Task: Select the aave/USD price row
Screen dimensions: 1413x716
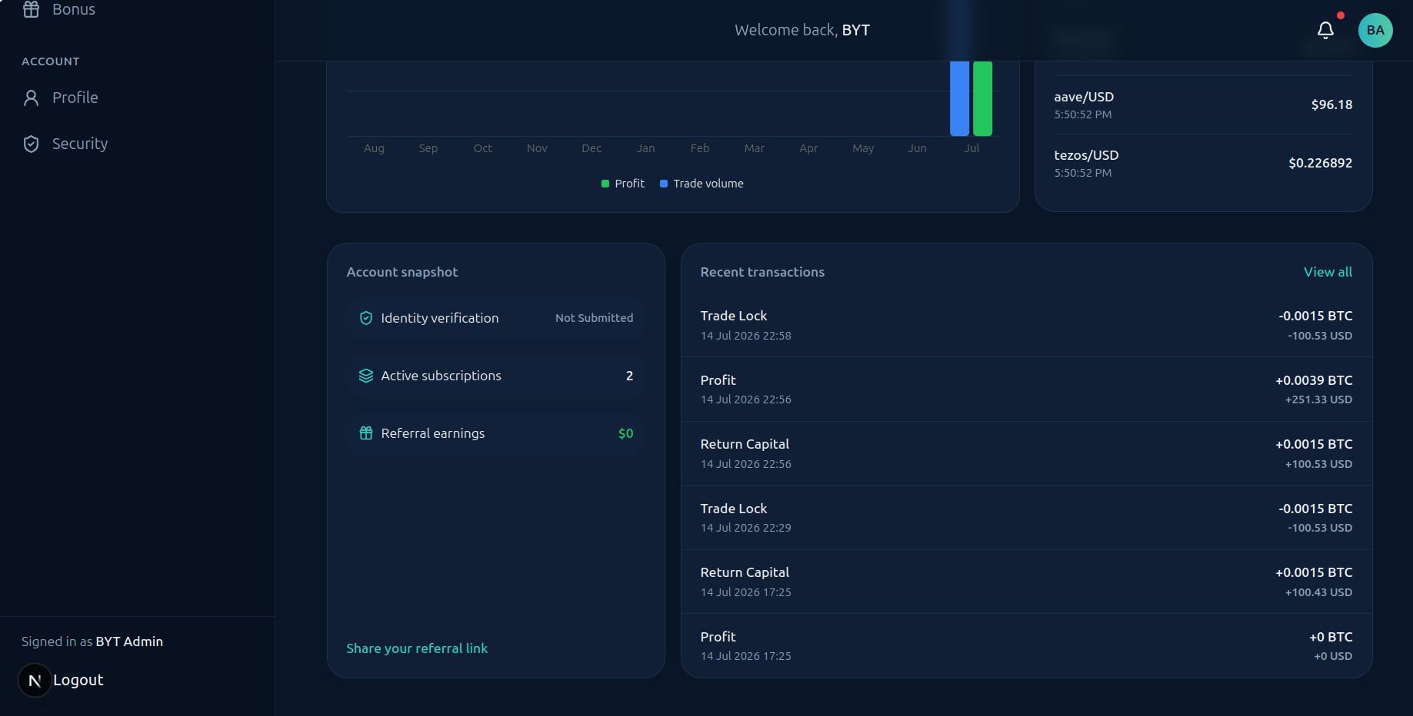Action: (x=1203, y=105)
